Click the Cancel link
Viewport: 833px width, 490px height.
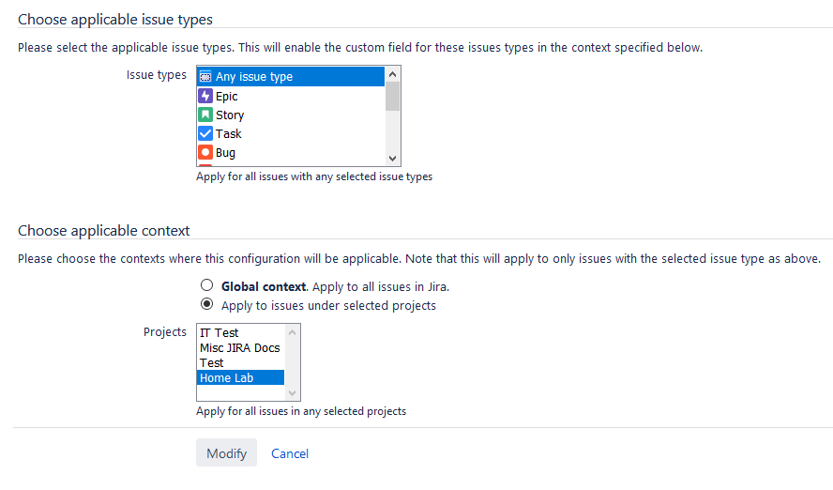(290, 453)
